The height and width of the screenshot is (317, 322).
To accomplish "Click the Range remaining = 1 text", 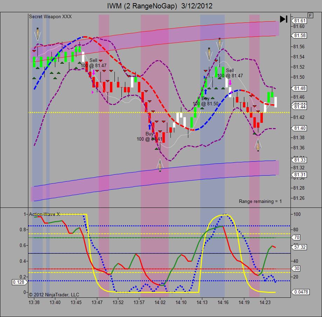I will pyautogui.click(x=260, y=201).
